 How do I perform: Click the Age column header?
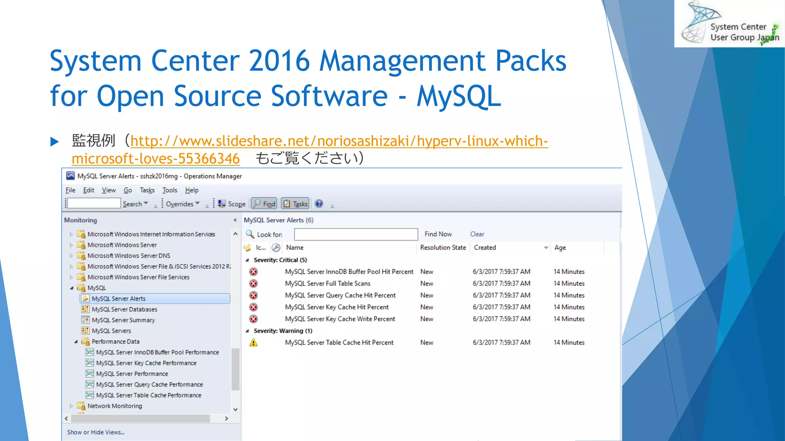576,248
